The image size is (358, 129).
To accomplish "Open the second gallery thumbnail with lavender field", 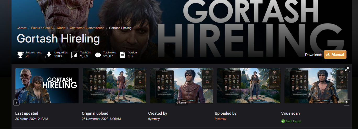I will (x=114, y=85).
